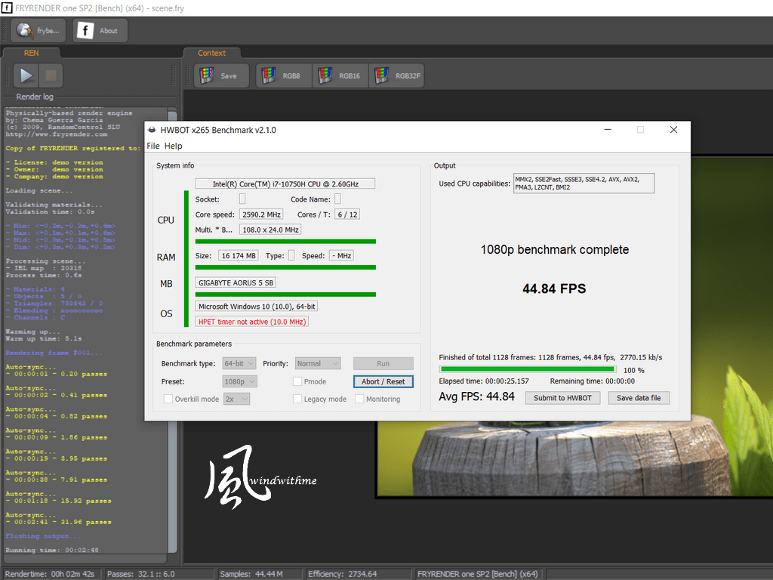Click the CPU name field showing i7-10750H

pyautogui.click(x=285, y=184)
